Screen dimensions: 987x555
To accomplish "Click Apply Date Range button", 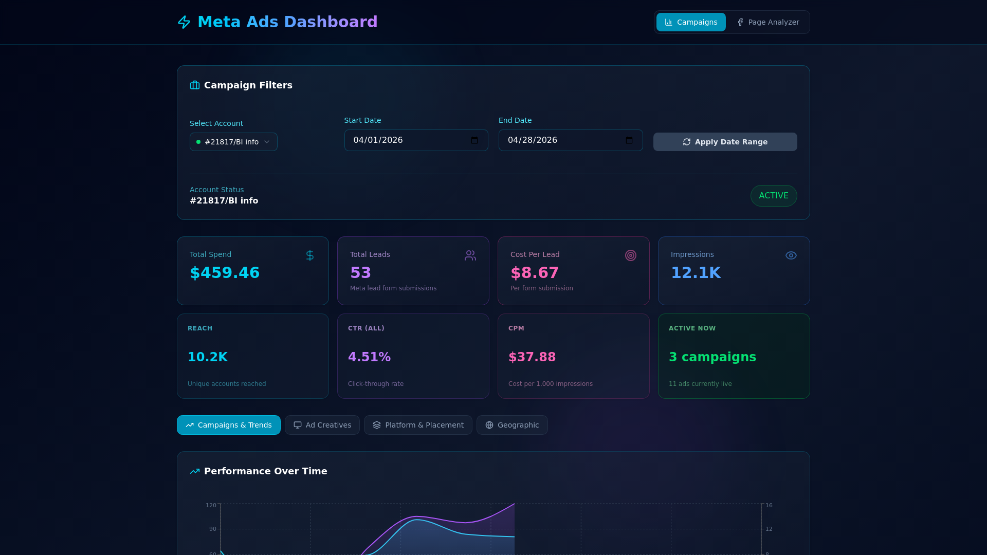I will 725,142.
